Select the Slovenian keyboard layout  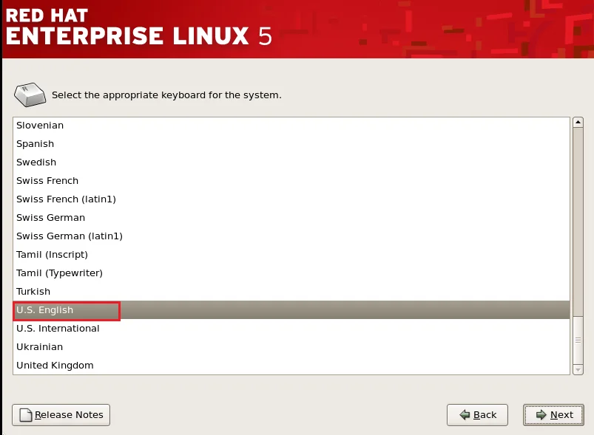point(40,126)
